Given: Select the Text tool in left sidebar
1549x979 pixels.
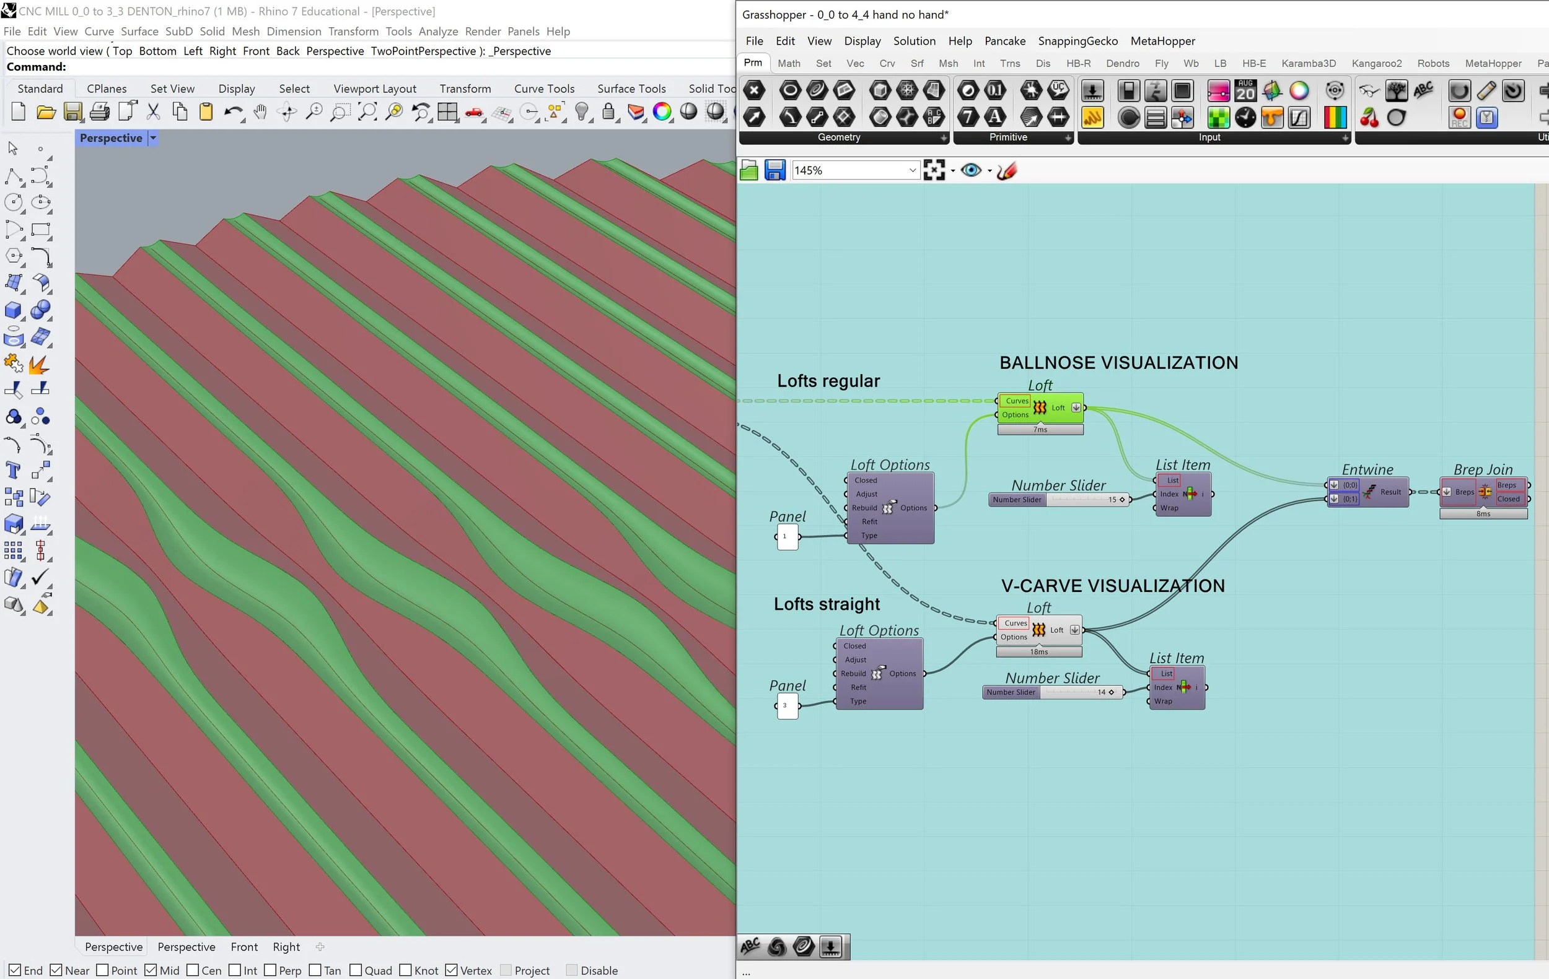Looking at the screenshot, I should (x=13, y=470).
